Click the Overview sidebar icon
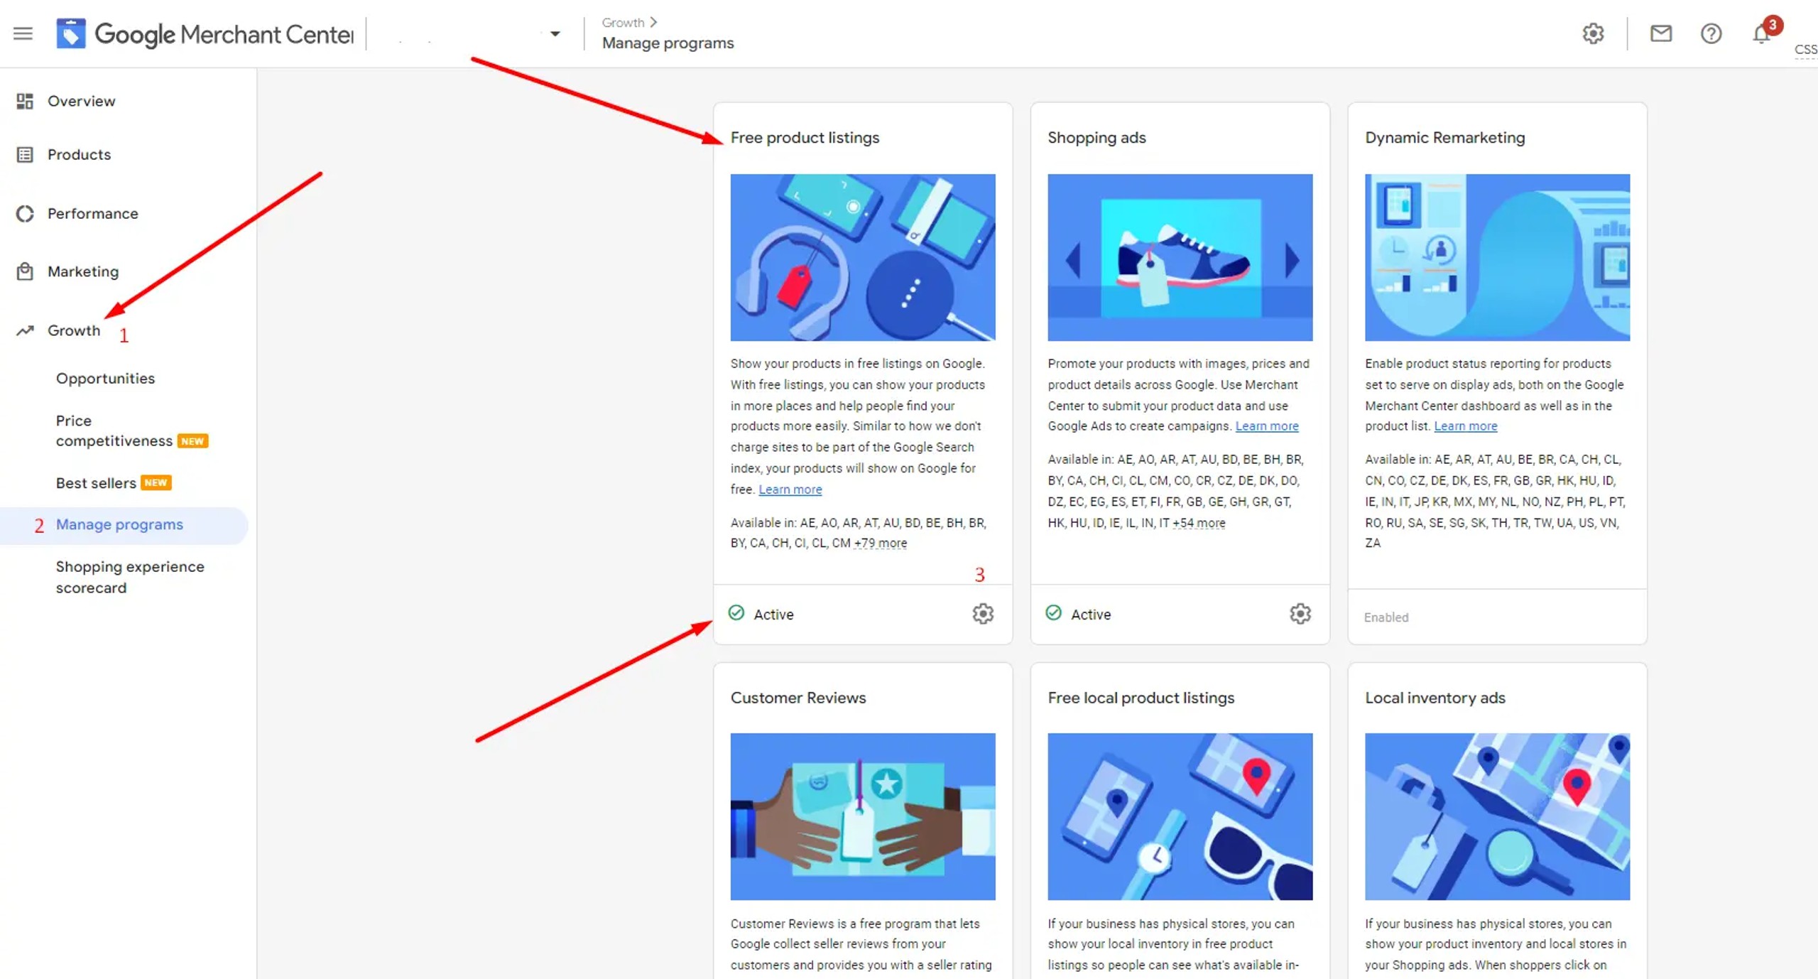The height and width of the screenshot is (979, 1818). pyautogui.click(x=25, y=101)
